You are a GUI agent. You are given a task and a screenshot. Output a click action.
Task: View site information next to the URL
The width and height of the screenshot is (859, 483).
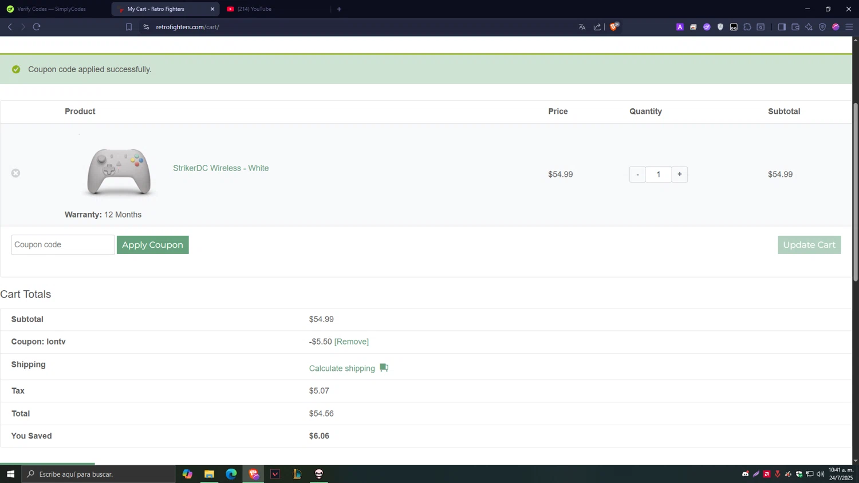pos(146,27)
